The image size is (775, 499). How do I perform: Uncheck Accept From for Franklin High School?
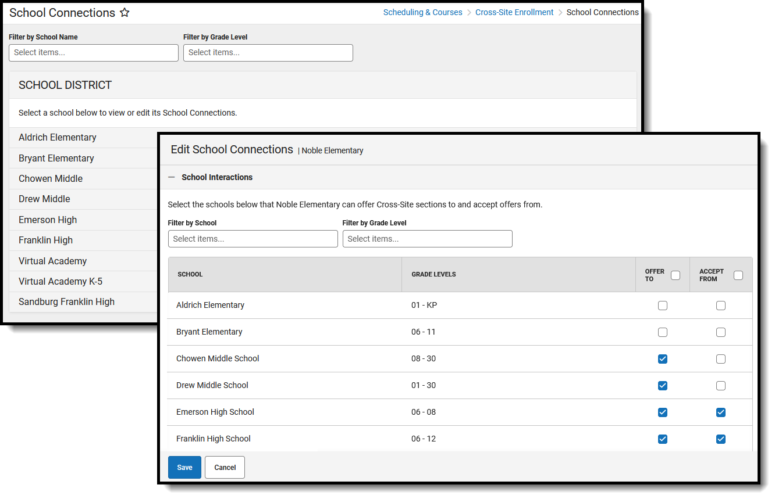click(x=721, y=439)
